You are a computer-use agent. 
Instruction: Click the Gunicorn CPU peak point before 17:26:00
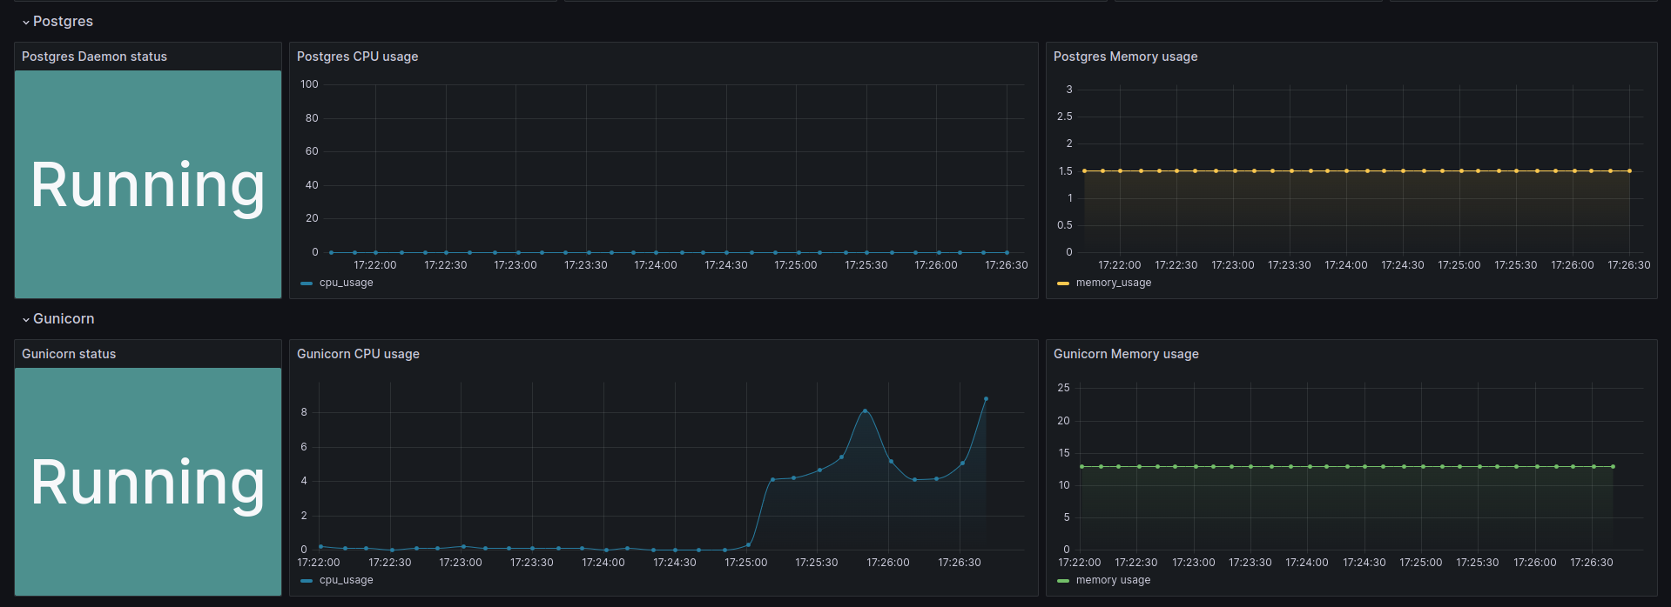pos(865,410)
